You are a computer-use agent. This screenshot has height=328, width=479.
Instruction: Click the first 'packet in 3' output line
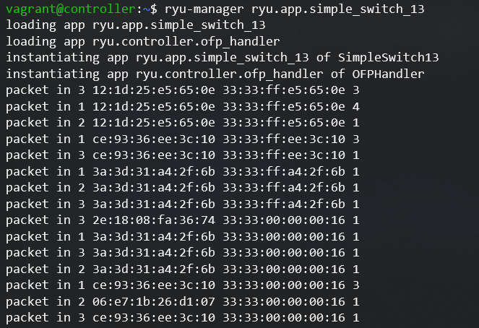click(182, 90)
